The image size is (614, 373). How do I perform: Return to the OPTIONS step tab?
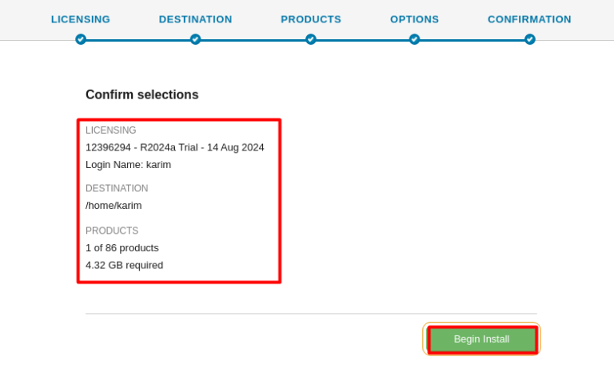414,19
